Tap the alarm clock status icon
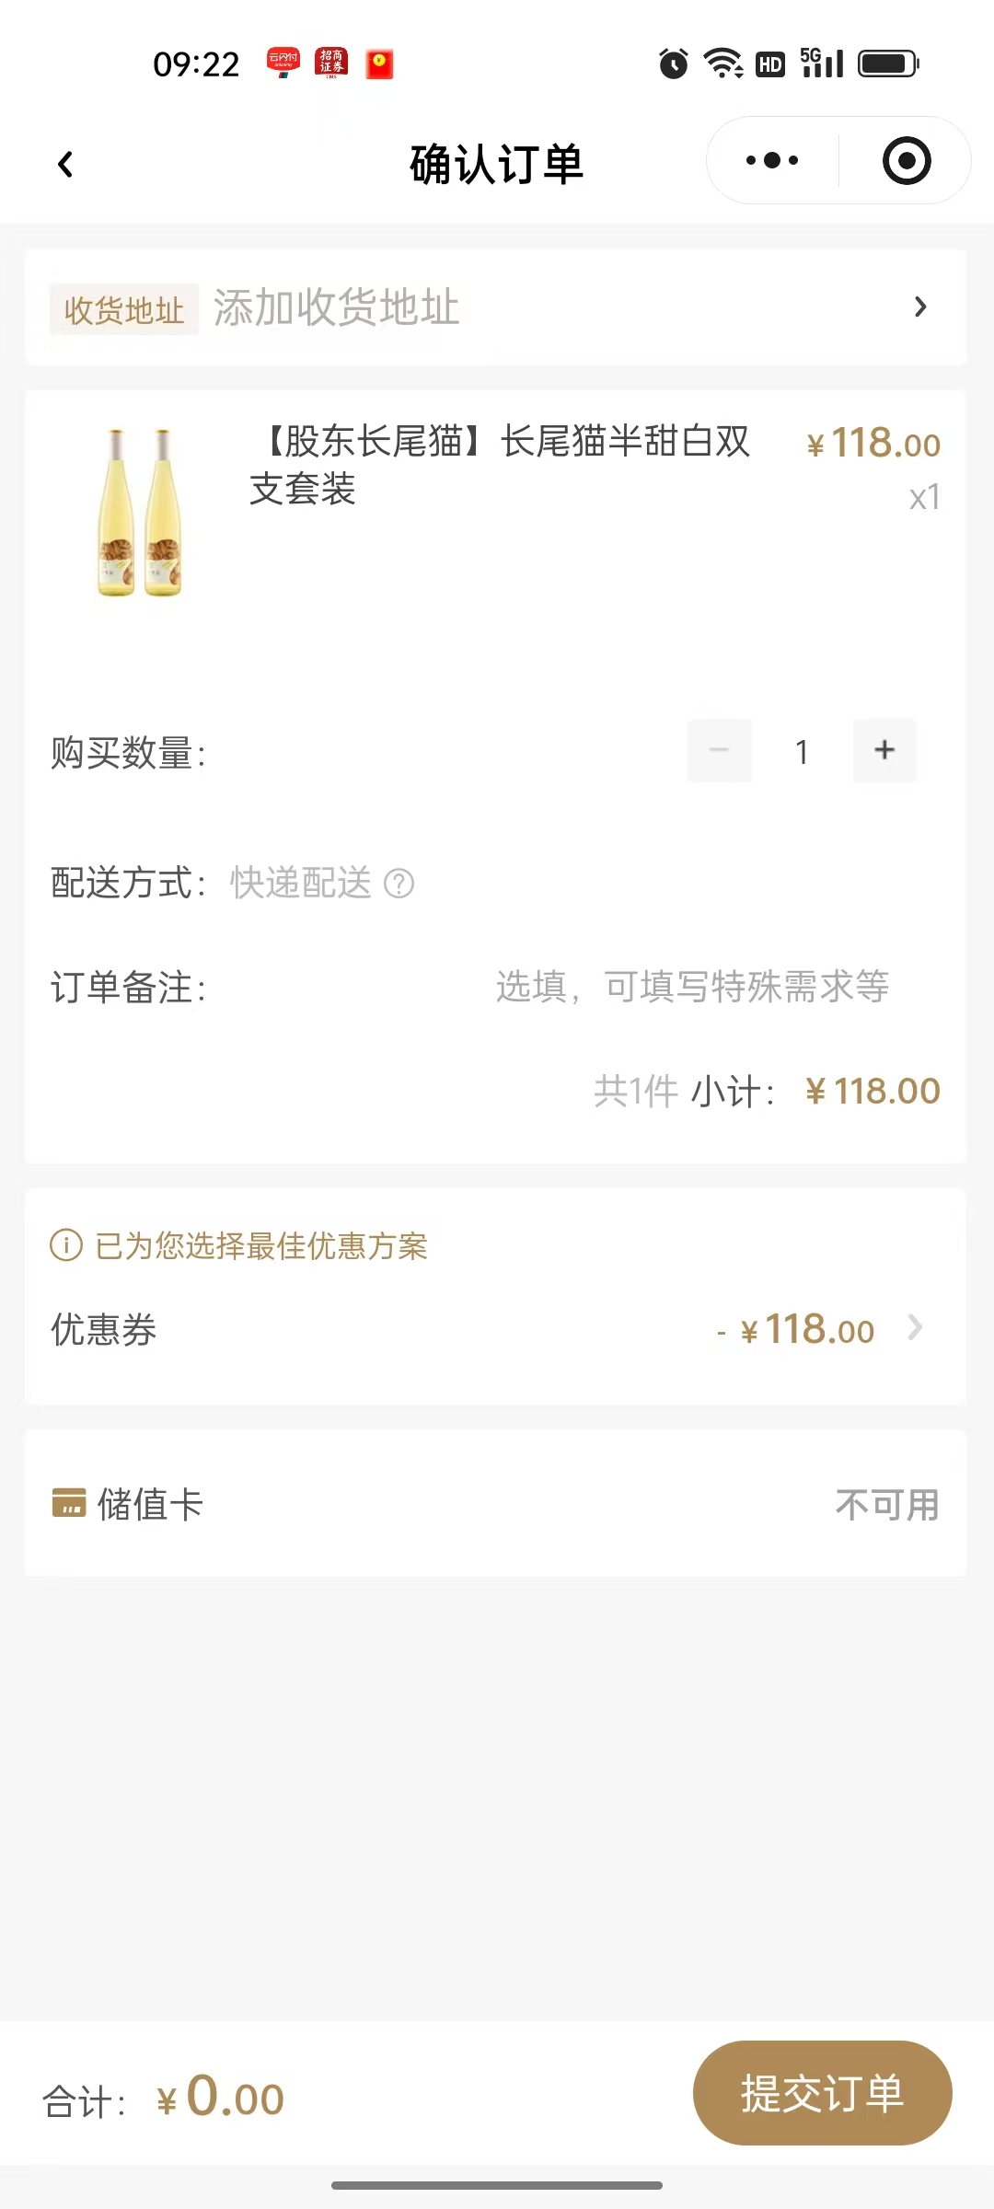 pos(673,64)
